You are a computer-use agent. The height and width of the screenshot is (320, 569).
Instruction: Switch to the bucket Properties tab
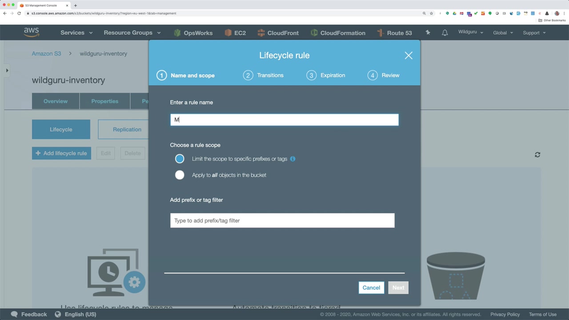pos(105,101)
